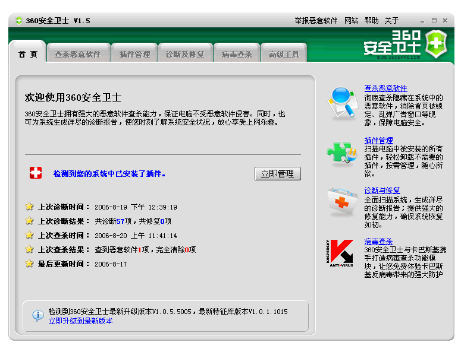
Task: Click the text 查到恶意软件1项，完全清除0项
Action: (145, 250)
